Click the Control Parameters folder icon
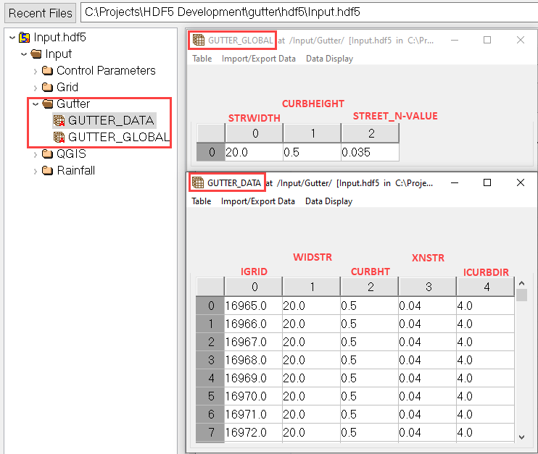The image size is (538, 454). (x=48, y=70)
